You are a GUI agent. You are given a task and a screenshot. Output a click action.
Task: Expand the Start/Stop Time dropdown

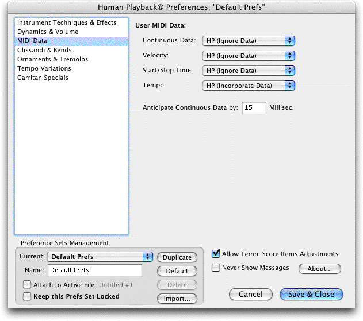[249, 71]
